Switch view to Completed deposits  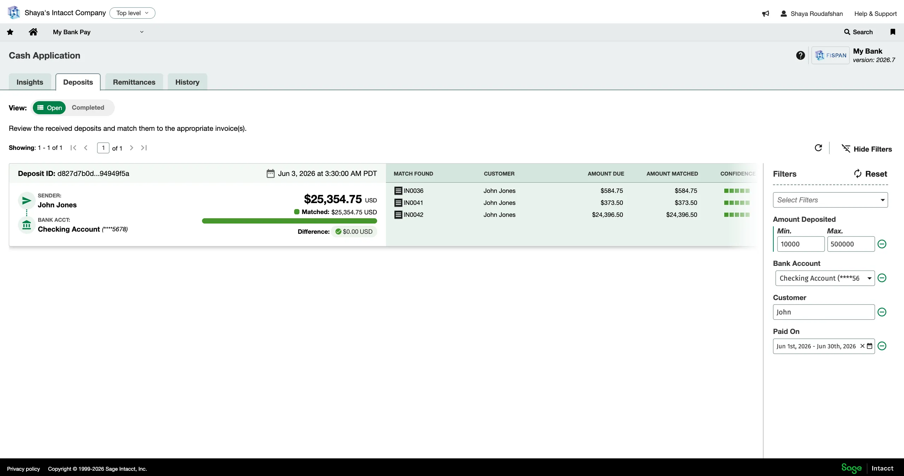(x=88, y=108)
